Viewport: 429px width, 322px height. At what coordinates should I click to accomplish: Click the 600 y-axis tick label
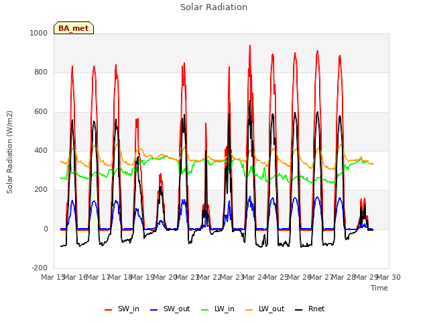click(41, 112)
